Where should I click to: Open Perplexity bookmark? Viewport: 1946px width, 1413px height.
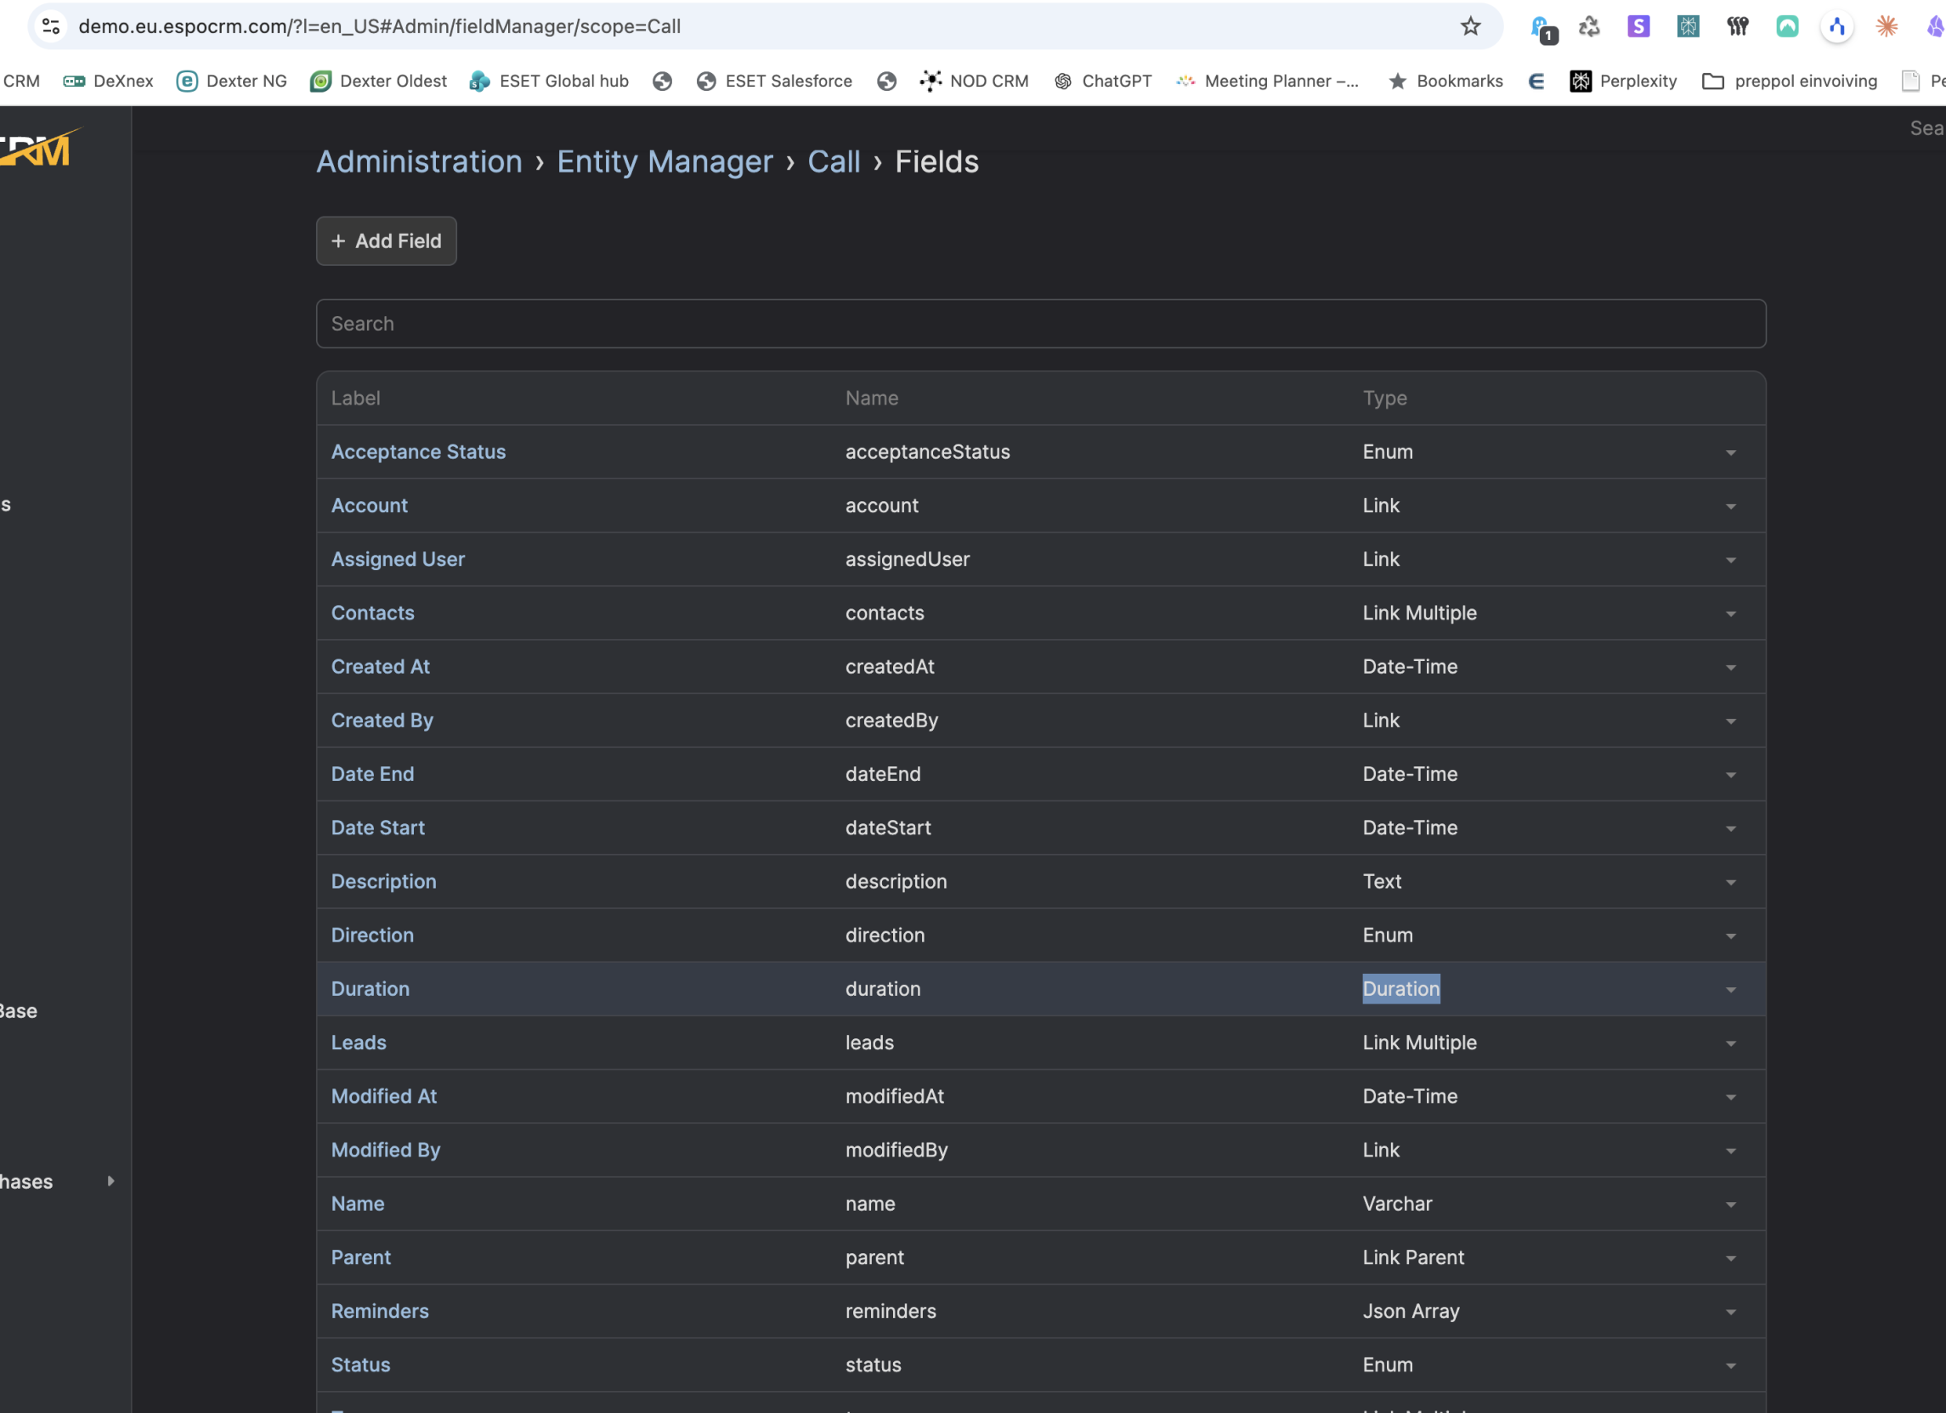click(x=1623, y=81)
